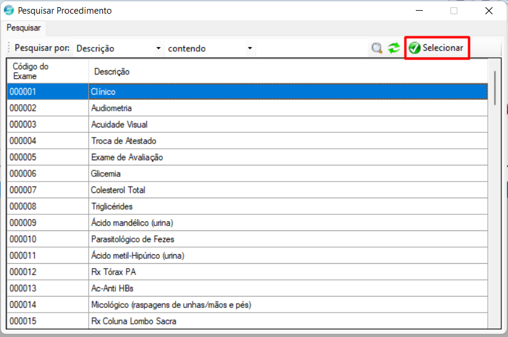
Task: Select Micológico raspagens de unhas row
Action: [x=288, y=305]
